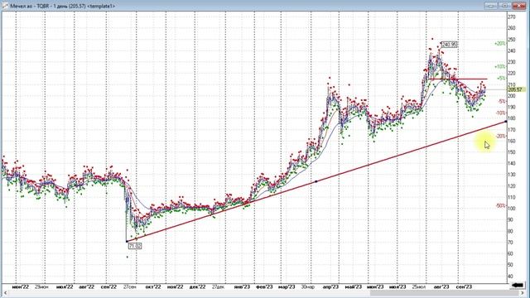Click the 100 price axis label
Screen dimensions: 530x298
512,209
